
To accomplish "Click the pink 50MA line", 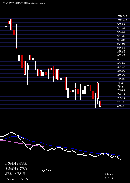I will tap(23, 144).
